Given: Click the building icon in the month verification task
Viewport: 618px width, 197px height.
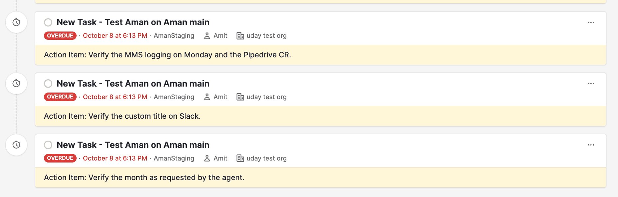Looking at the screenshot, I should click(240, 158).
